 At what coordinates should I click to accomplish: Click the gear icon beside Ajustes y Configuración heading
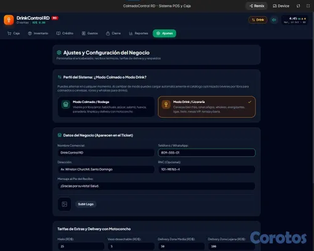coord(59,53)
